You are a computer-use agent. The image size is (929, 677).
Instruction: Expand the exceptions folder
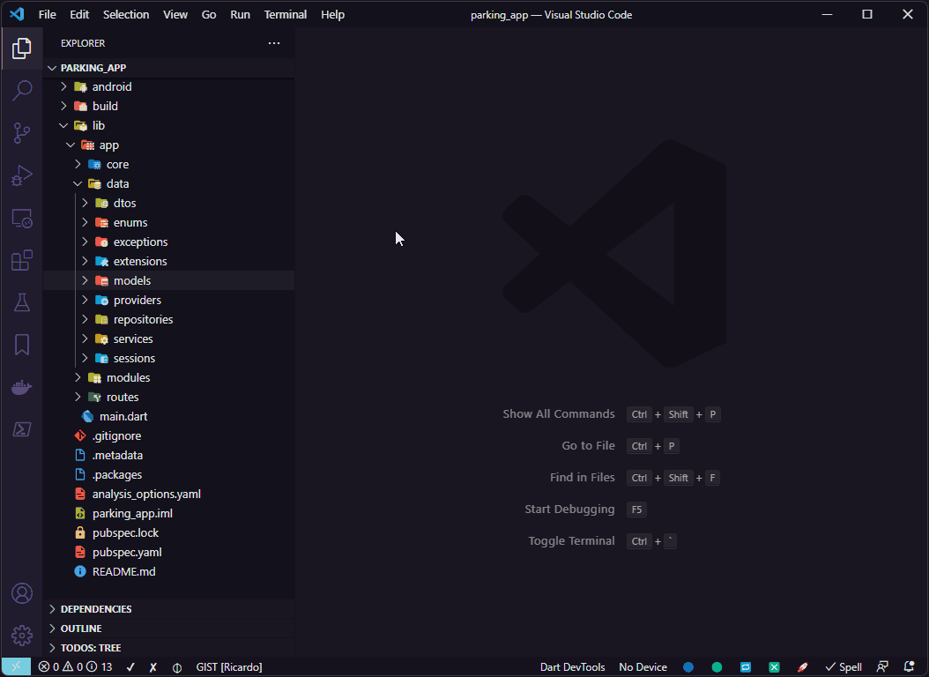pos(169,242)
